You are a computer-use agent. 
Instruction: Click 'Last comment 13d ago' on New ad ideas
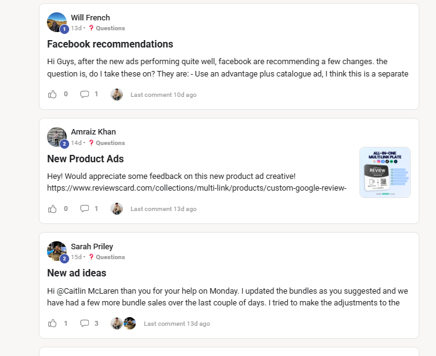[177, 323]
